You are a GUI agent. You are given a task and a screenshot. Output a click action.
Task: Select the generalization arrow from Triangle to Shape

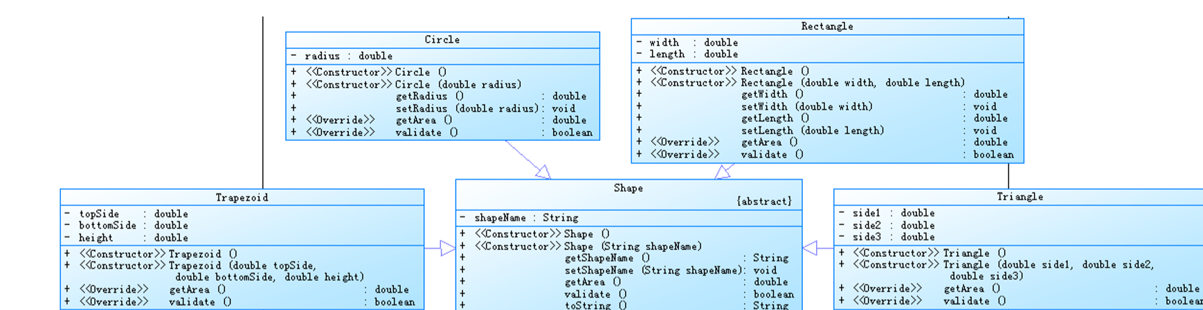click(x=817, y=247)
